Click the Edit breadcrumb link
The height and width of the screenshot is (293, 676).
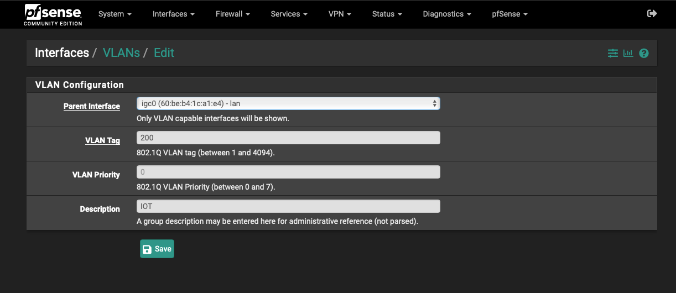[x=164, y=53]
